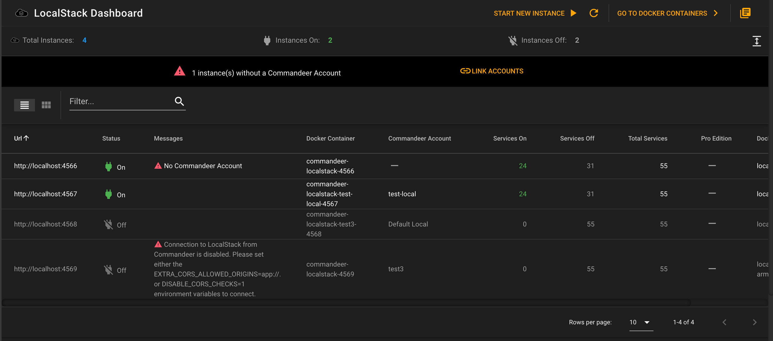Screen dimensions: 773x341
Task: Switch to grid view
Action: click(46, 105)
